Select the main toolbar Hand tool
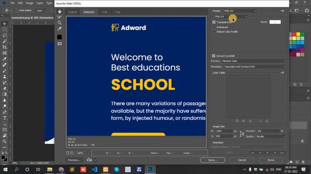 (x=4, y=135)
